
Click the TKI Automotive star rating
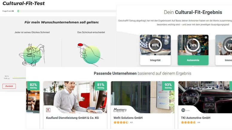pos(188,122)
